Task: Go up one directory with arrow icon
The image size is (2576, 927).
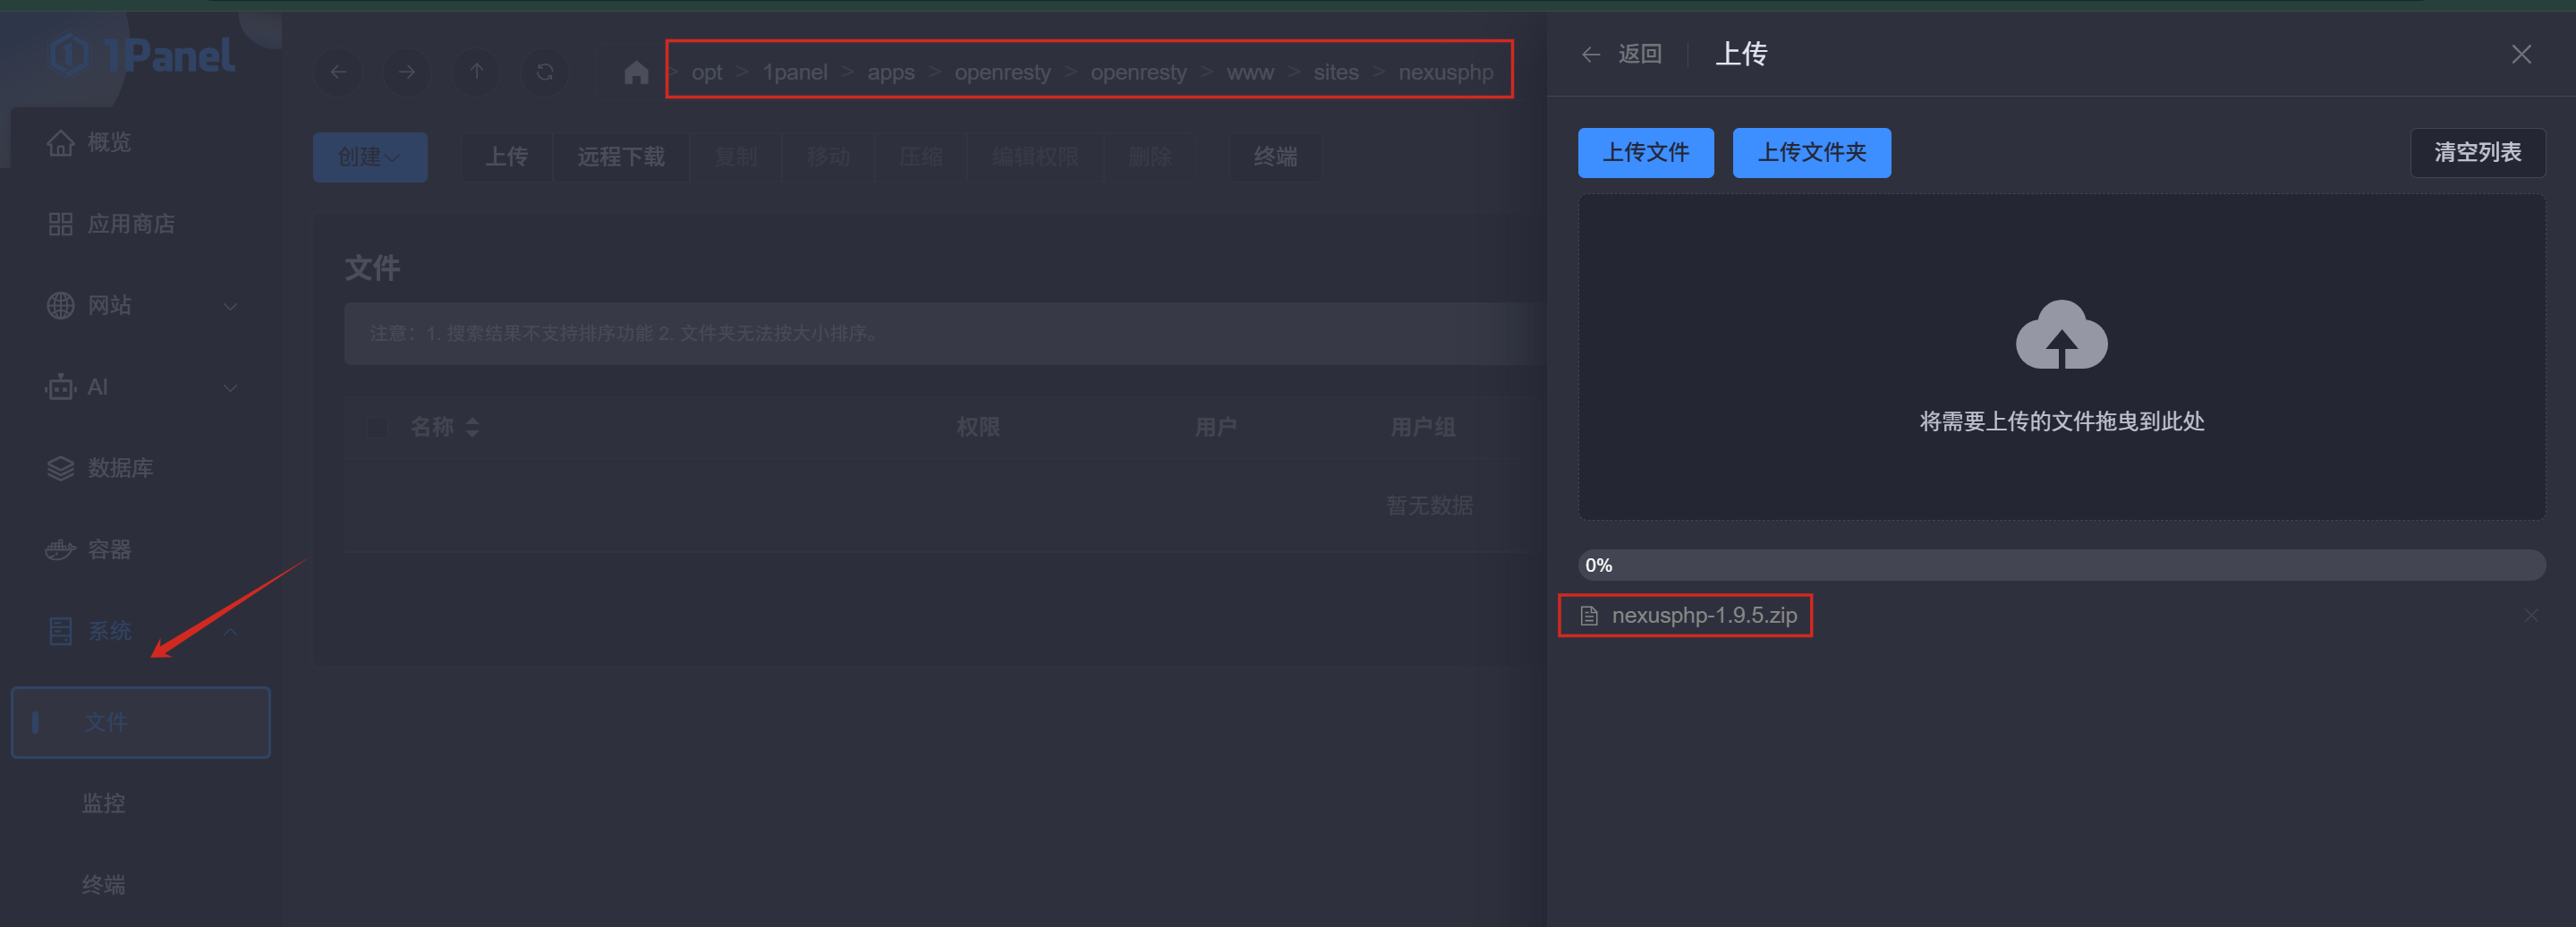Action: click(477, 72)
